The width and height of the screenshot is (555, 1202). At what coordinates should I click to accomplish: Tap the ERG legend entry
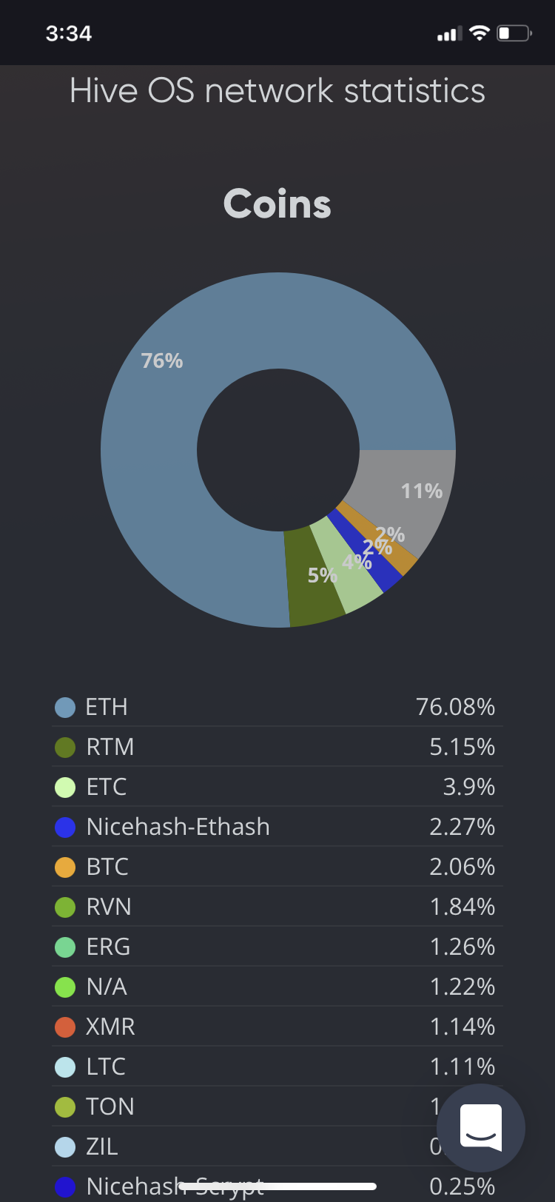click(277, 947)
